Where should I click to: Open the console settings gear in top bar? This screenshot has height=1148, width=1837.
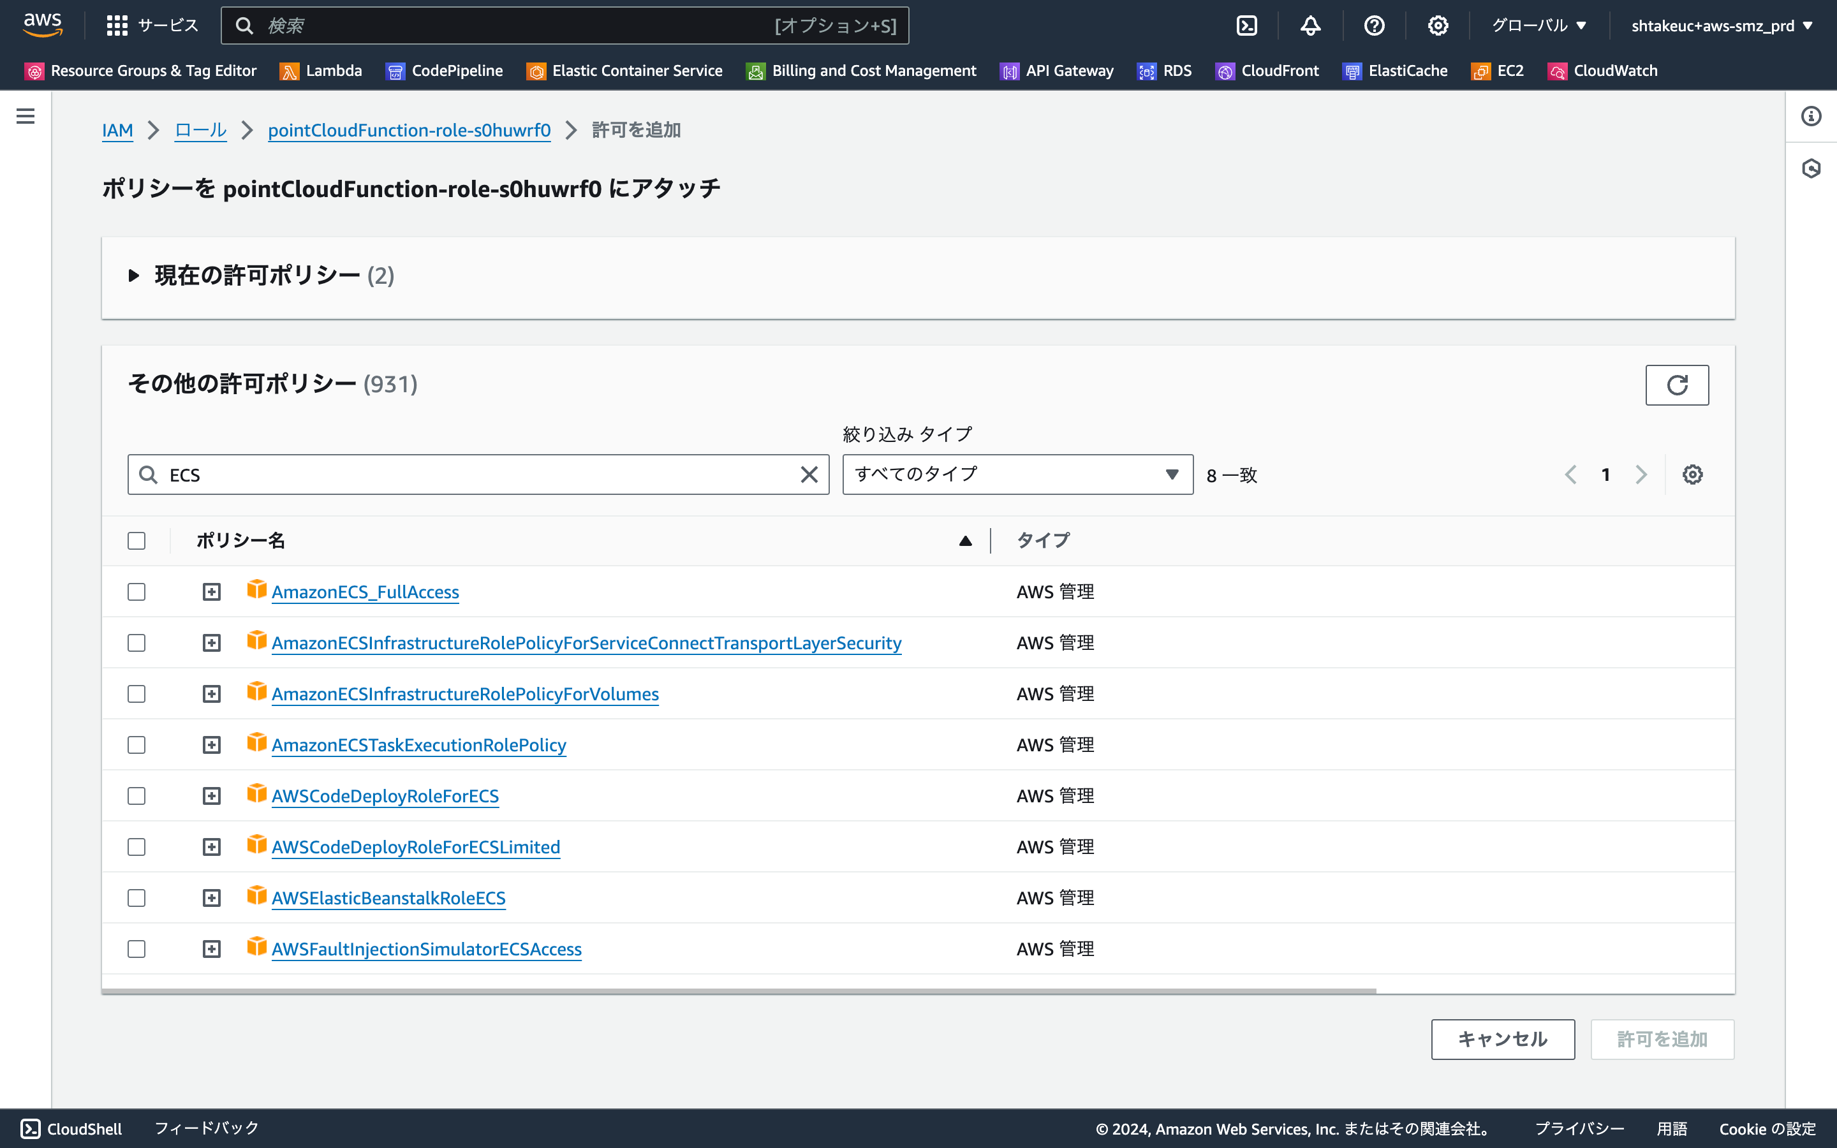click(1438, 26)
